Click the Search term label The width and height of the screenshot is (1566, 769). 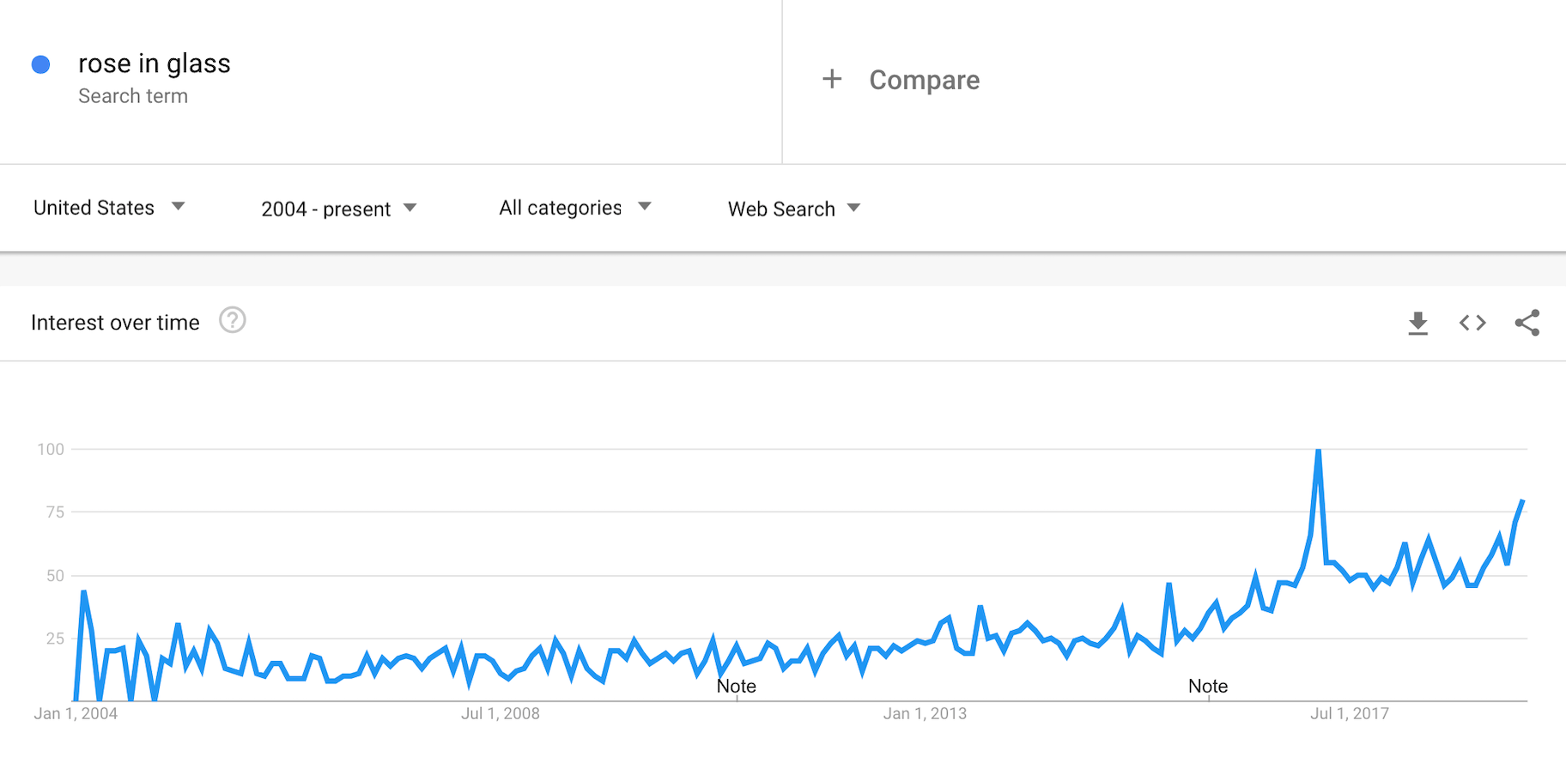tap(133, 95)
